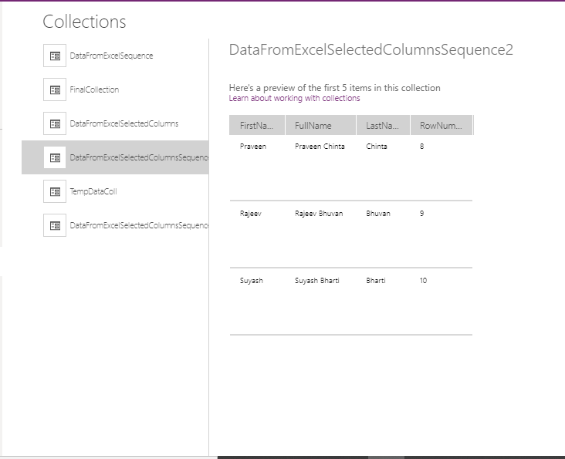Open Learn about working with collections link

(294, 98)
